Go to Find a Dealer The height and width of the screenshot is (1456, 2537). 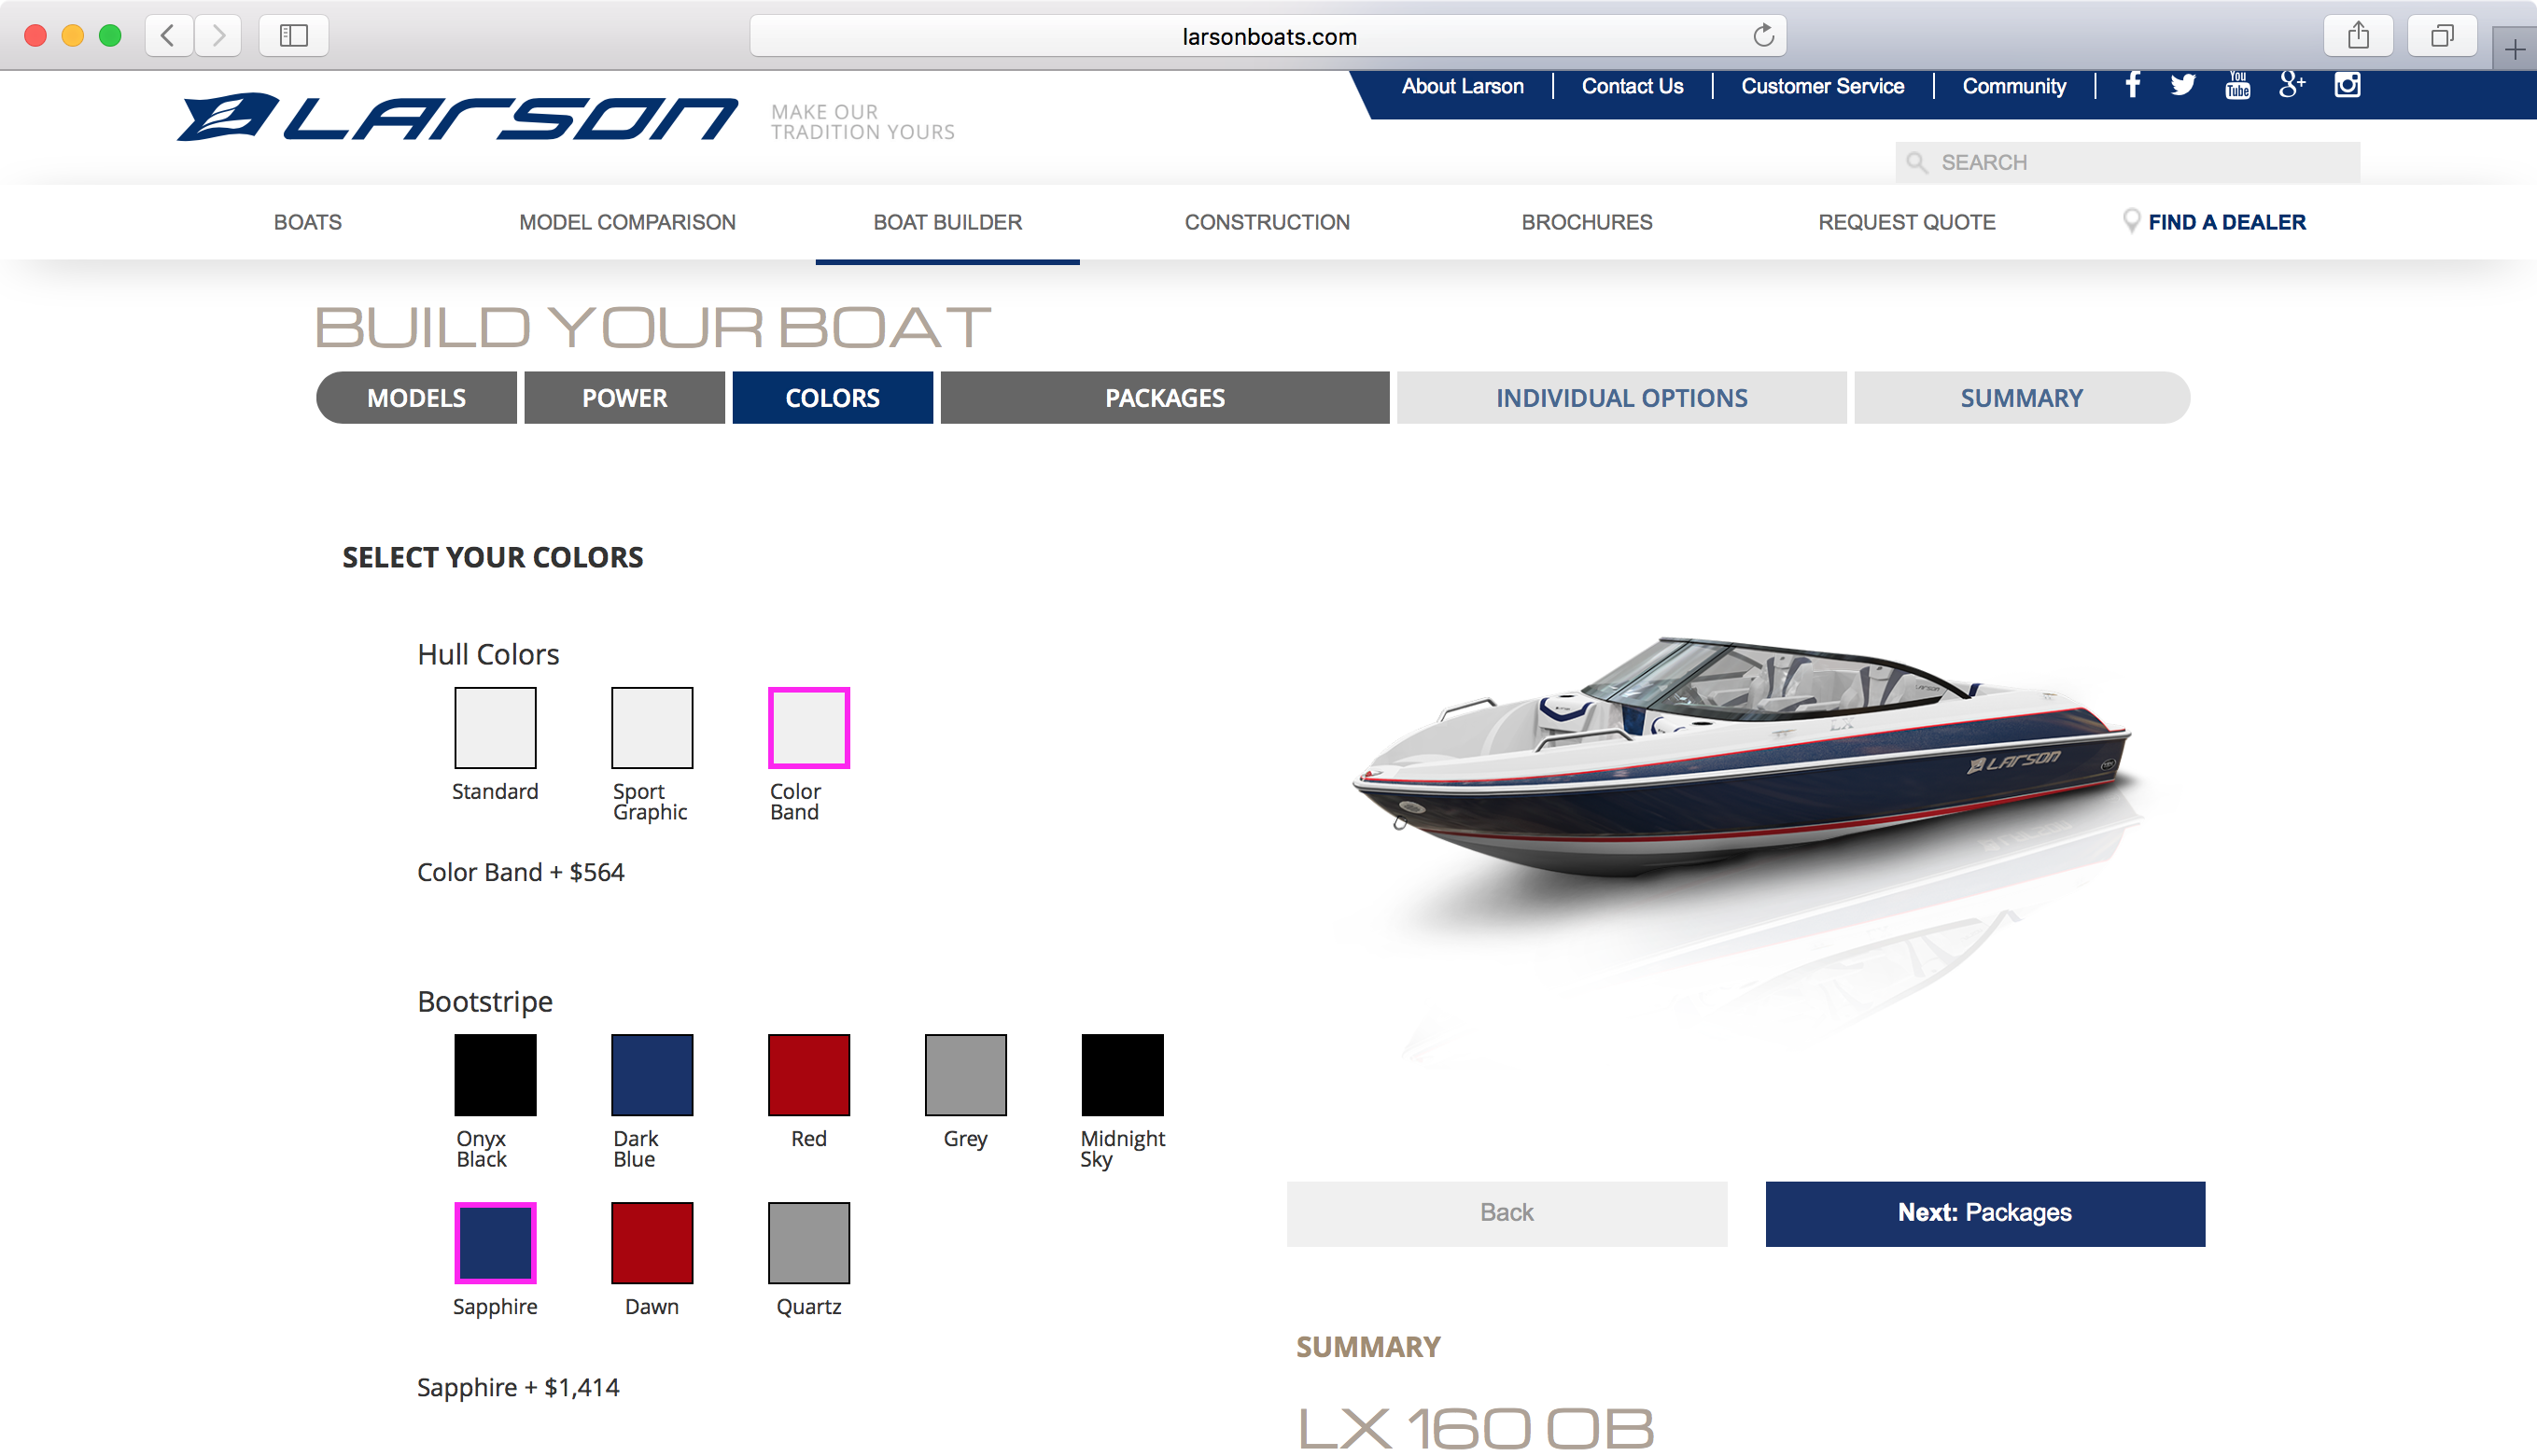pyautogui.click(x=2214, y=222)
